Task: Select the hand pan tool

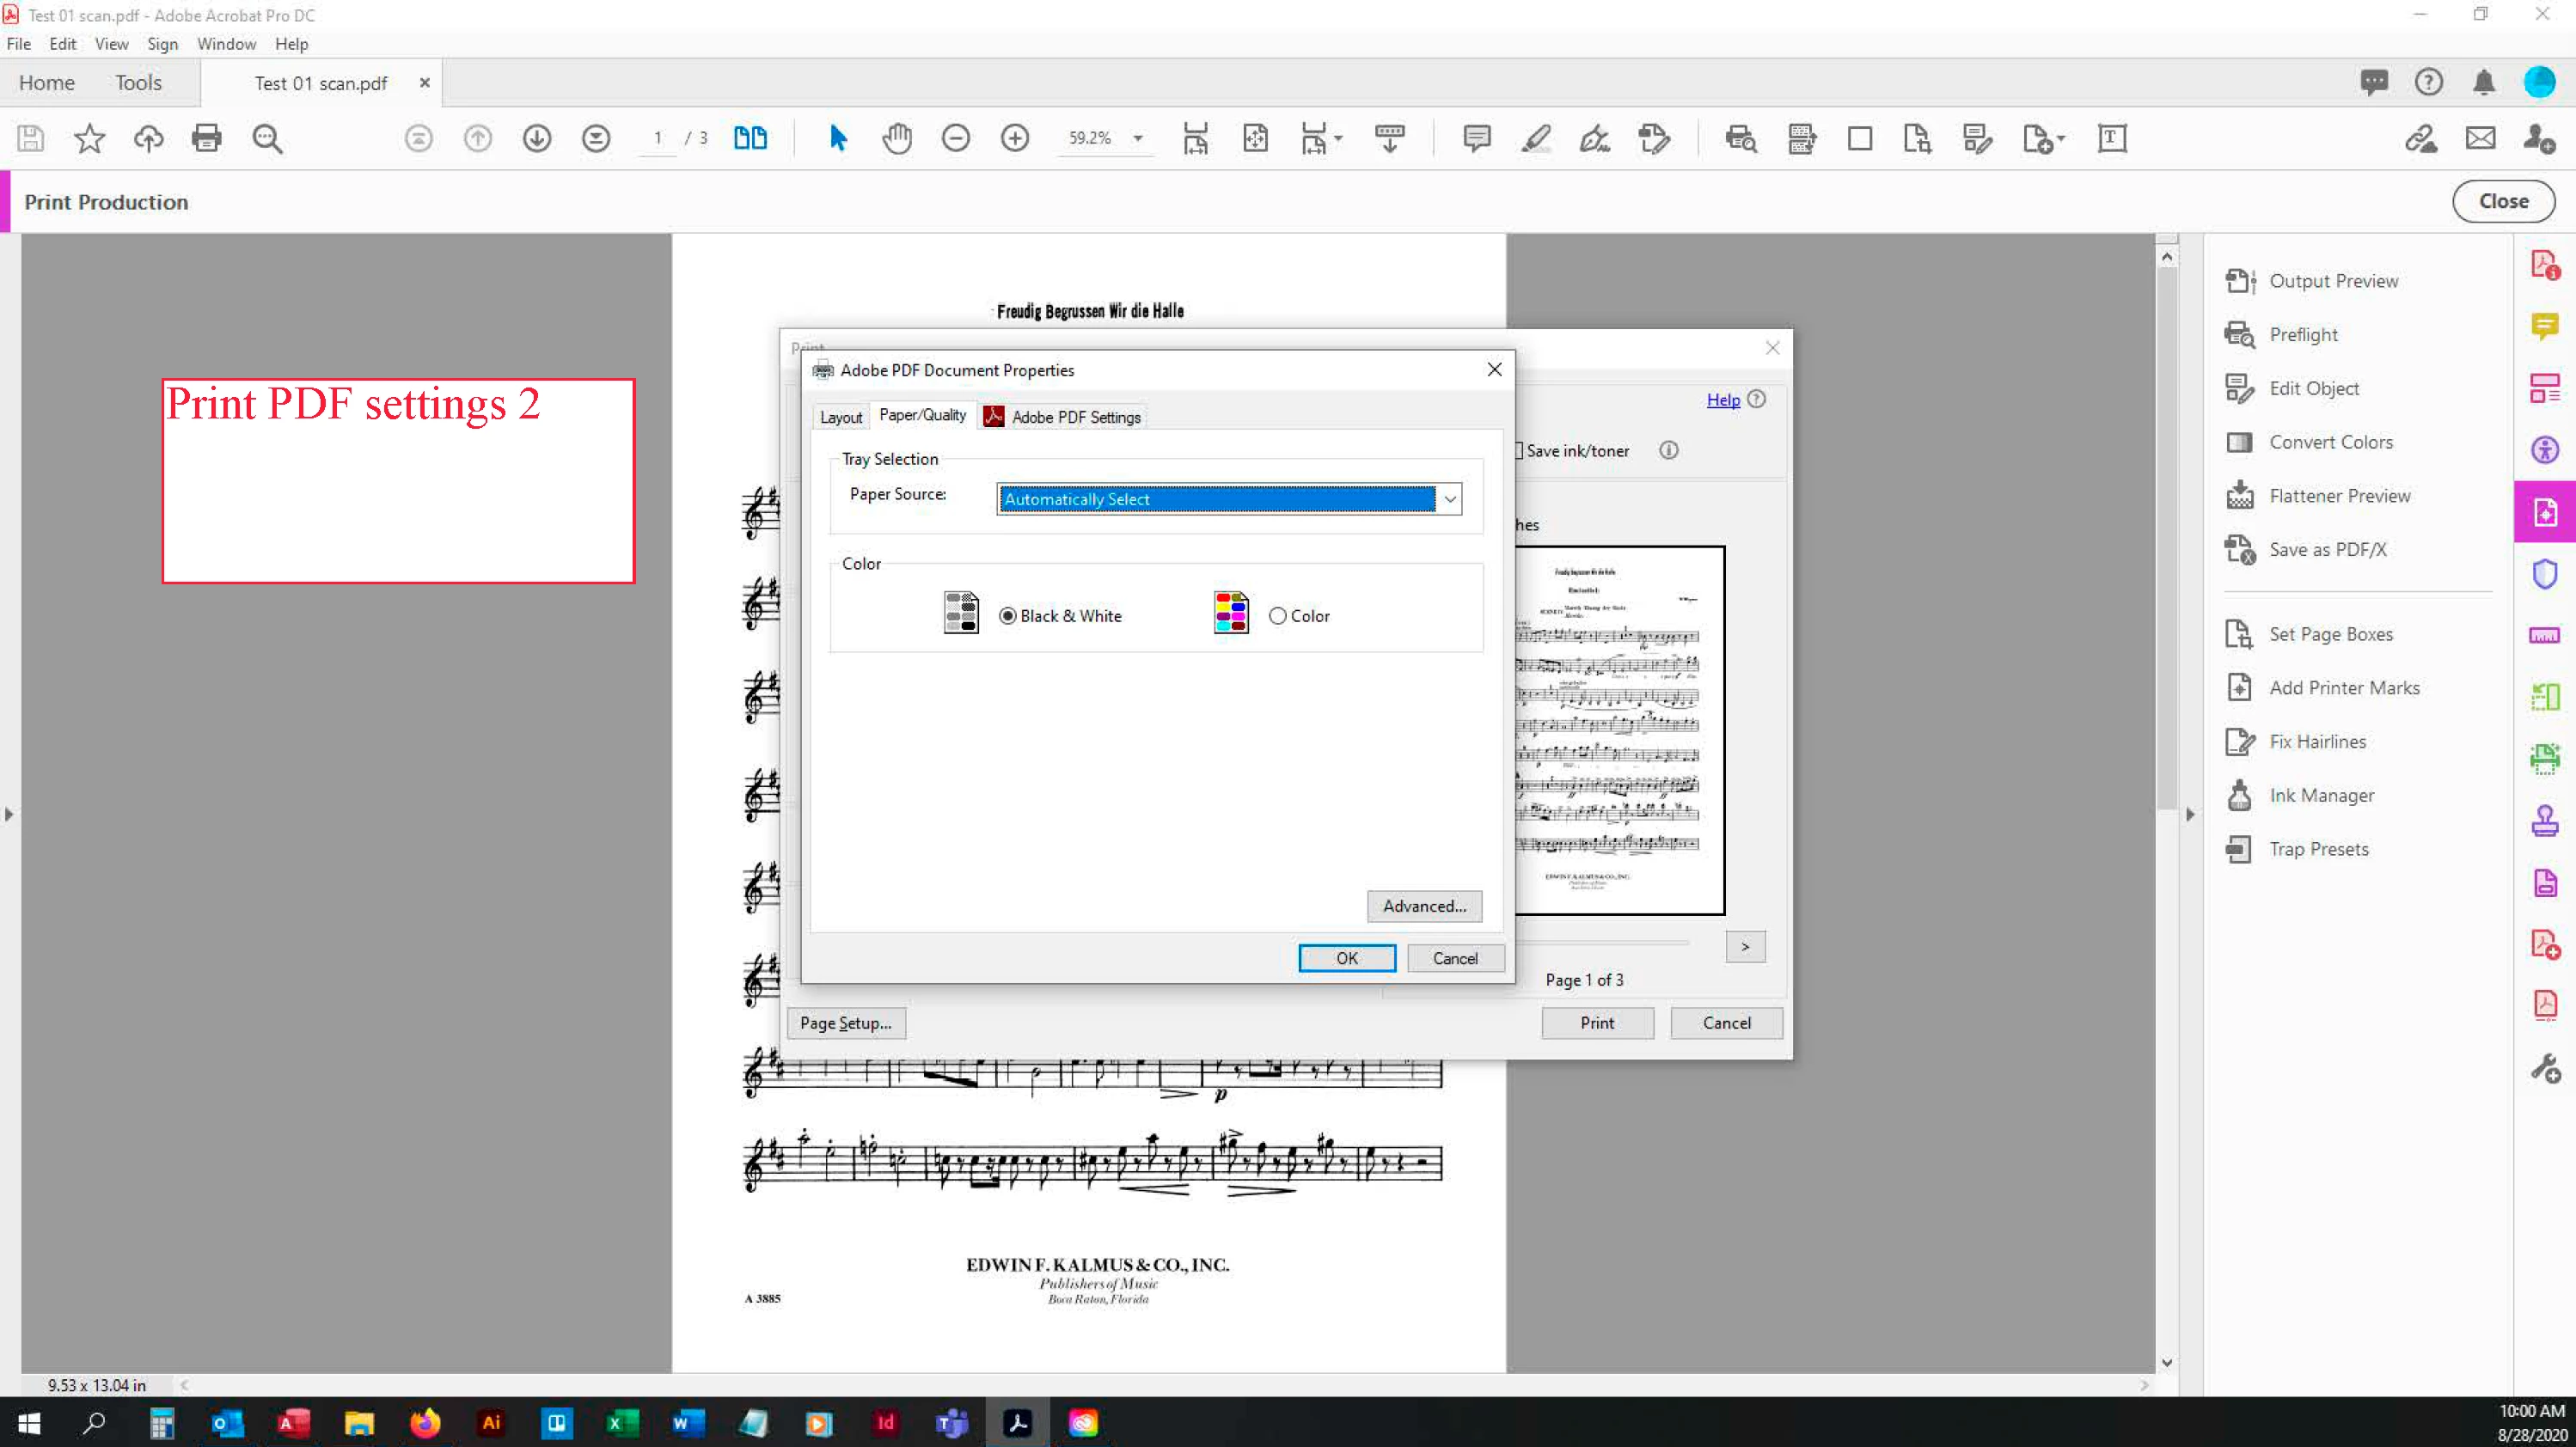Action: [896, 138]
